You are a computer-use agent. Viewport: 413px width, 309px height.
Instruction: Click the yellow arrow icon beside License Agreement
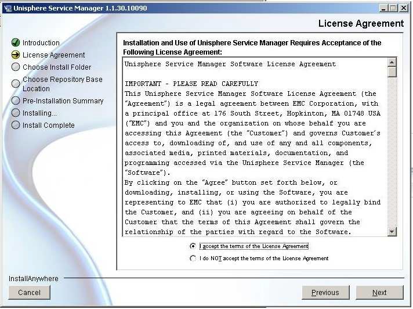pos(16,55)
